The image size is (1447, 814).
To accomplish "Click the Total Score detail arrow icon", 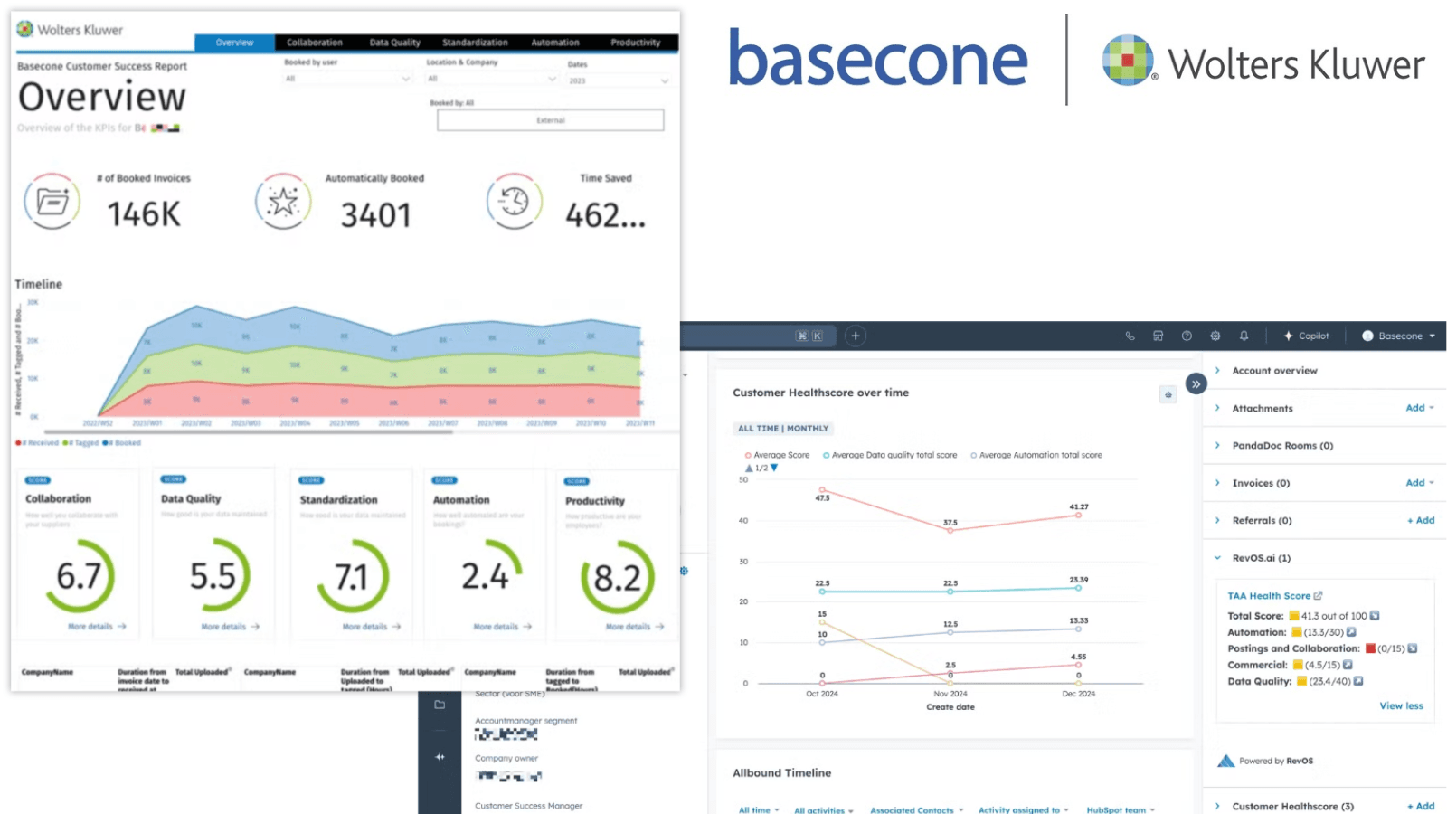I will click(x=1375, y=616).
